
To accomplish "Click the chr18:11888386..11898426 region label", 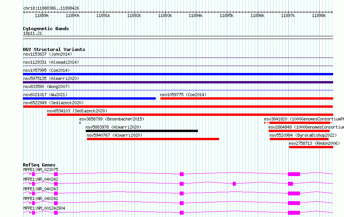I will 51,8.
